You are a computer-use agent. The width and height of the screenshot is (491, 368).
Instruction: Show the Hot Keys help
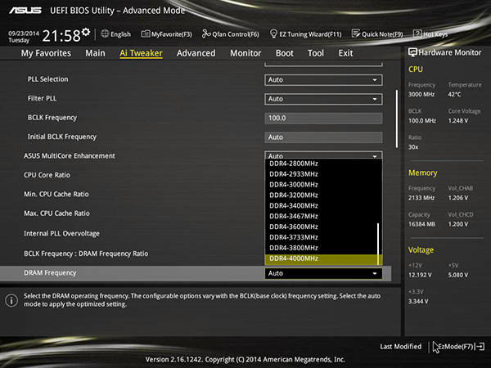pos(435,34)
